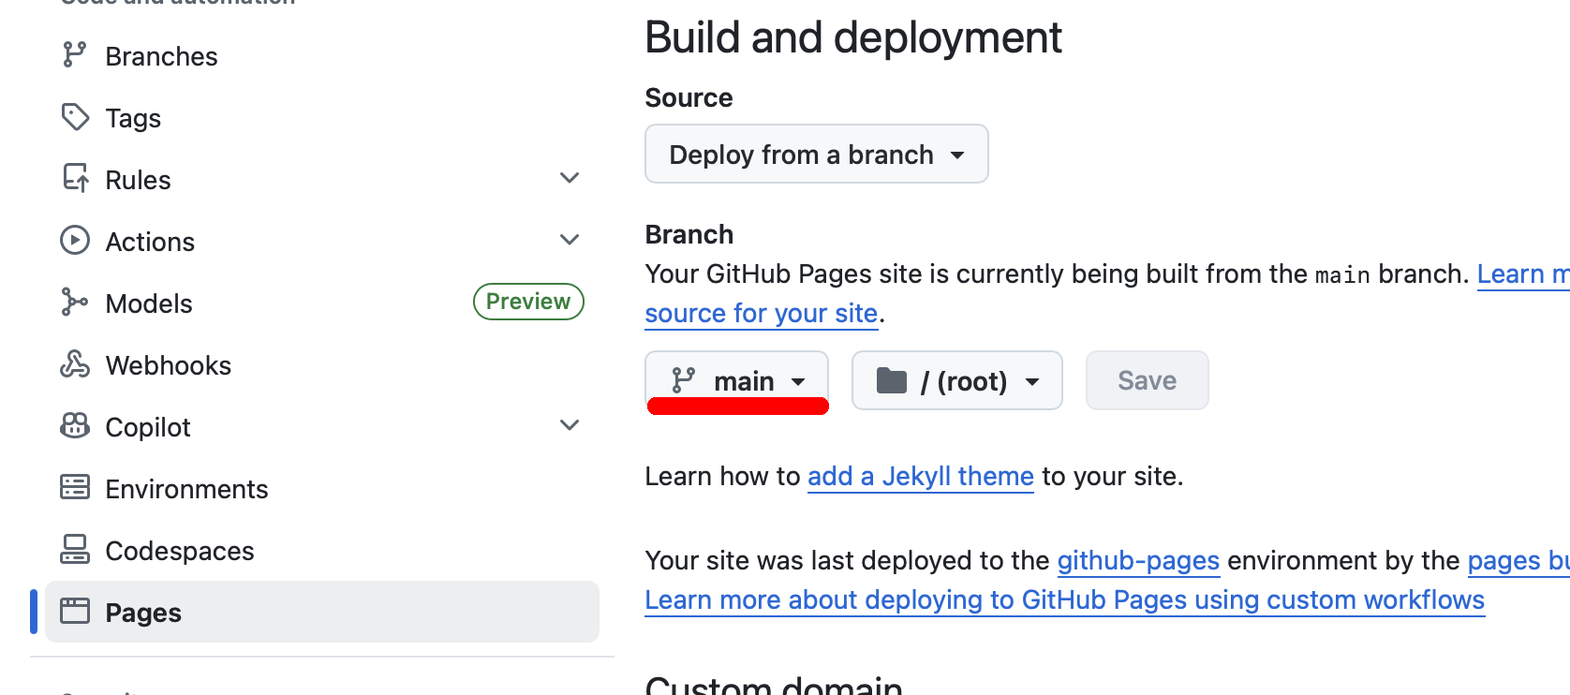Open the github-pages environment link
Screen dimensions: 1570x695
click(1137, 561)
